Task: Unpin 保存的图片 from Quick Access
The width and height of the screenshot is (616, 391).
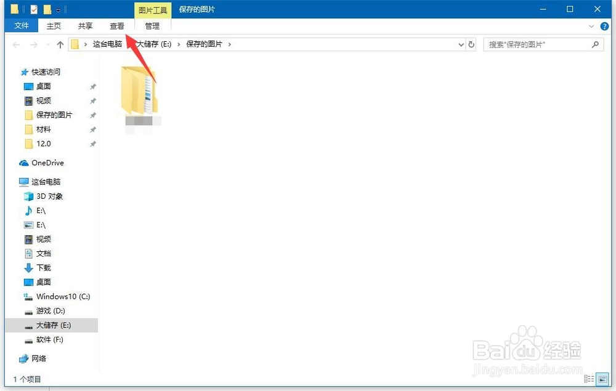Action: 93,115
